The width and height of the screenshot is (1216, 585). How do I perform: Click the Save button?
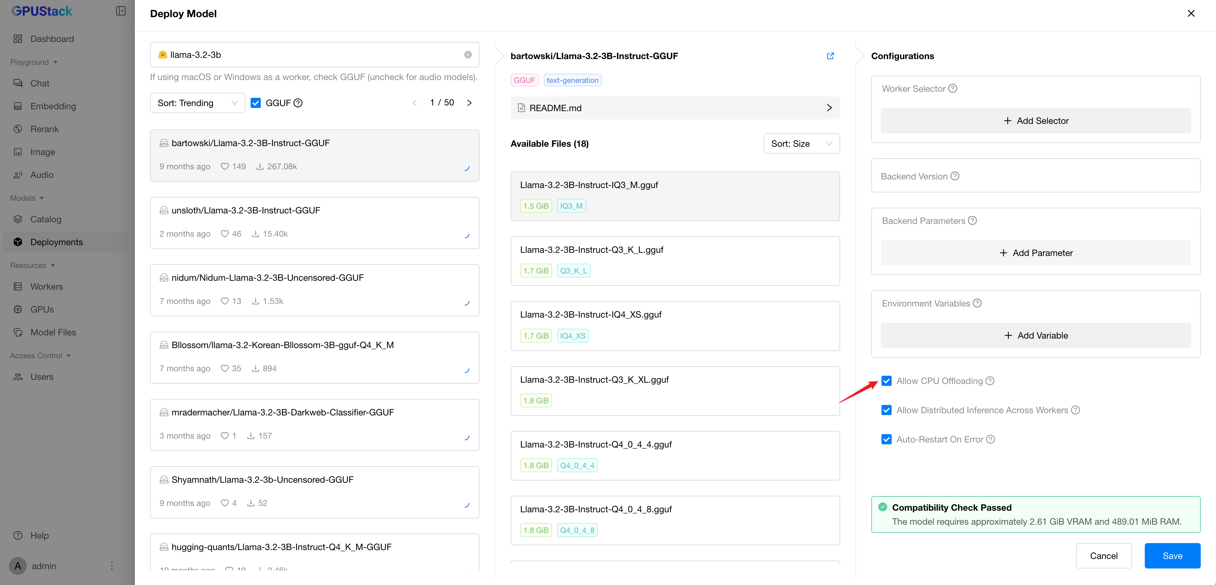1172,555
